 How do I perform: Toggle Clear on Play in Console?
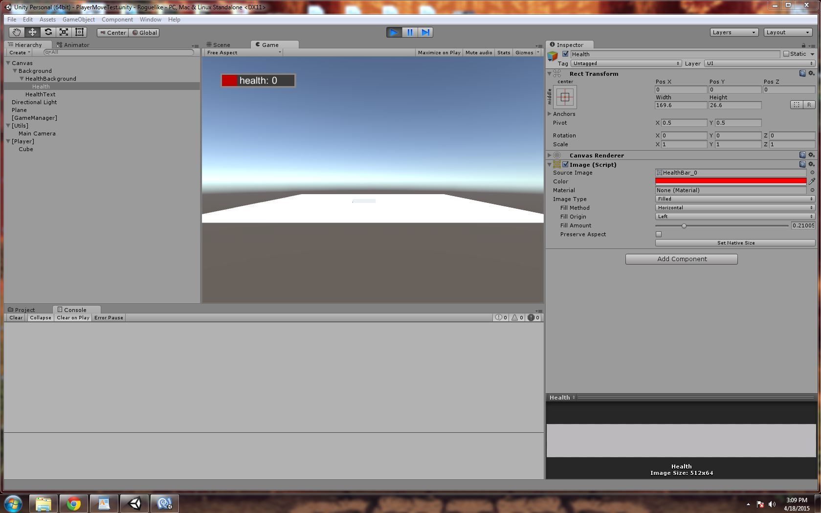click(x=73, y=317)
